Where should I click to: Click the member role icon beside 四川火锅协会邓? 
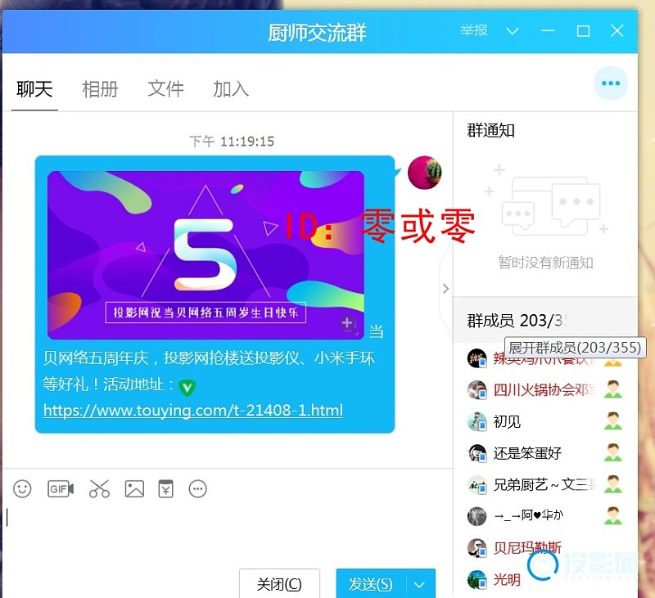(x=612, y=389)
